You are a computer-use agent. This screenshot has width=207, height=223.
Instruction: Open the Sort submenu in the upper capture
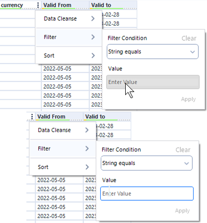pos(68,55)
